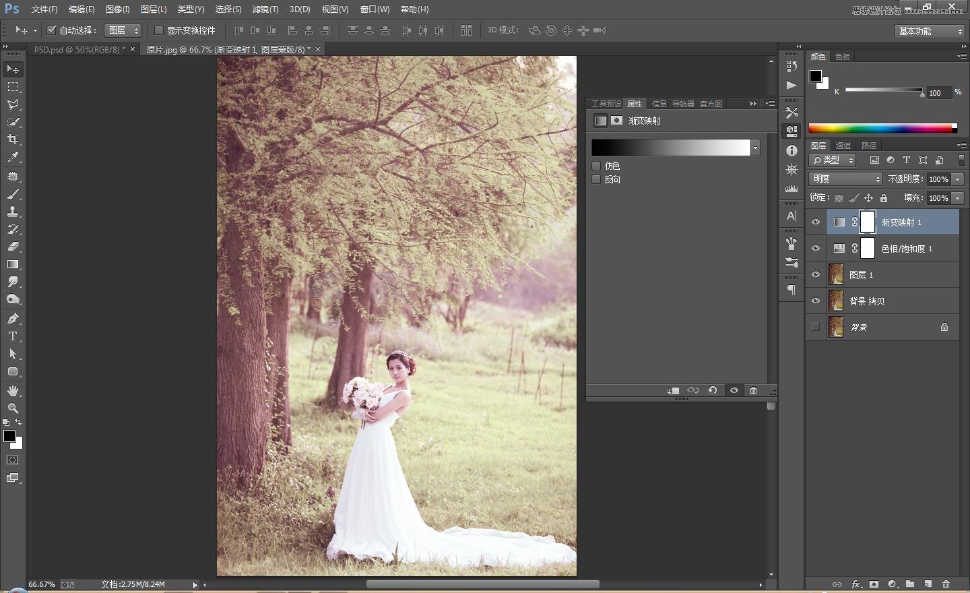This screenshot has width=970, height=593.
Task: Reset adjustment defaults in Properties panel
Action: coord(712,391)
